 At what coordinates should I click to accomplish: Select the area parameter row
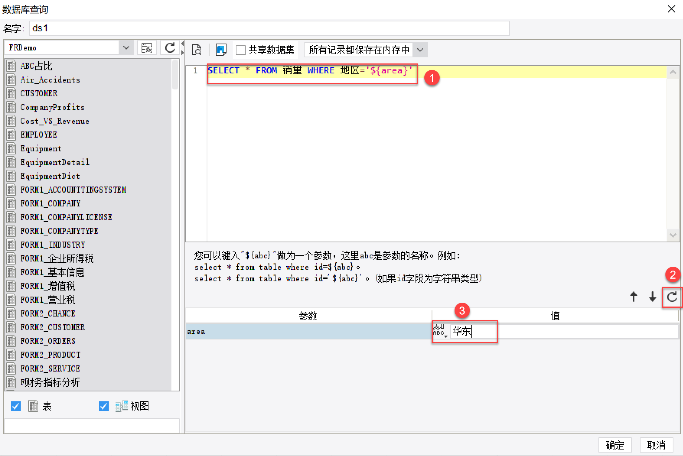(x=309, y=331)
